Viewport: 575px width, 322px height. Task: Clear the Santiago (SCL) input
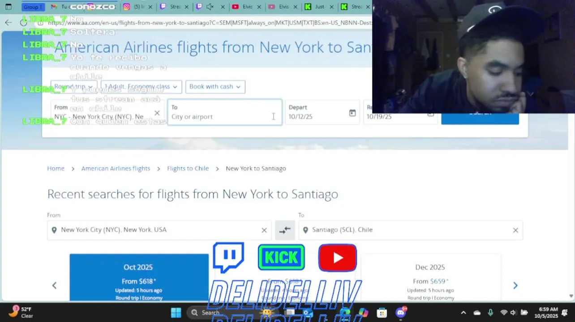515,230
